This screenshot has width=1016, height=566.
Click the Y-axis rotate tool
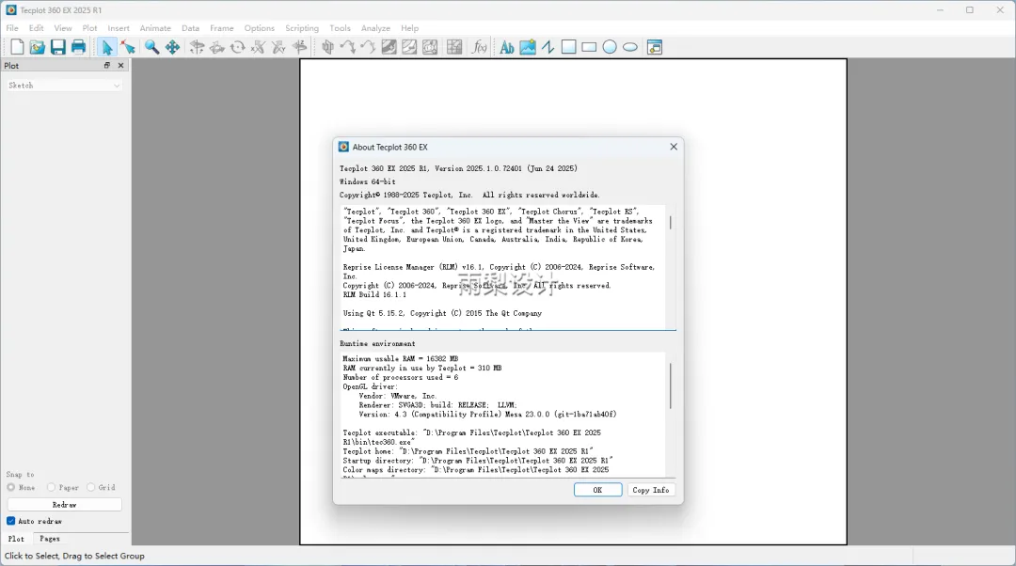click(278, 47)
